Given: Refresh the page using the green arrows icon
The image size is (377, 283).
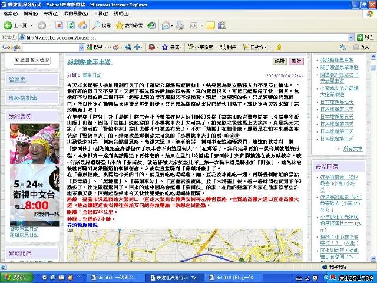Looking at the screenshot, I should tap(71, 25).
